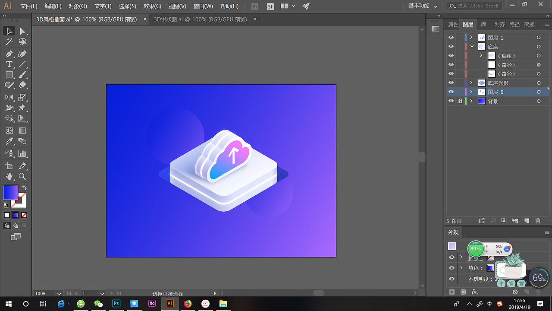Select the Blend tool
Image resolution: width=552 pixels, height=311 pixels.
[22, 141]
